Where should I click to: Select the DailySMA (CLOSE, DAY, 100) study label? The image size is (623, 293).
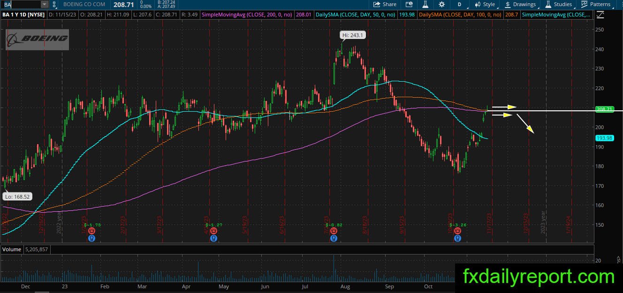(460, 15)
